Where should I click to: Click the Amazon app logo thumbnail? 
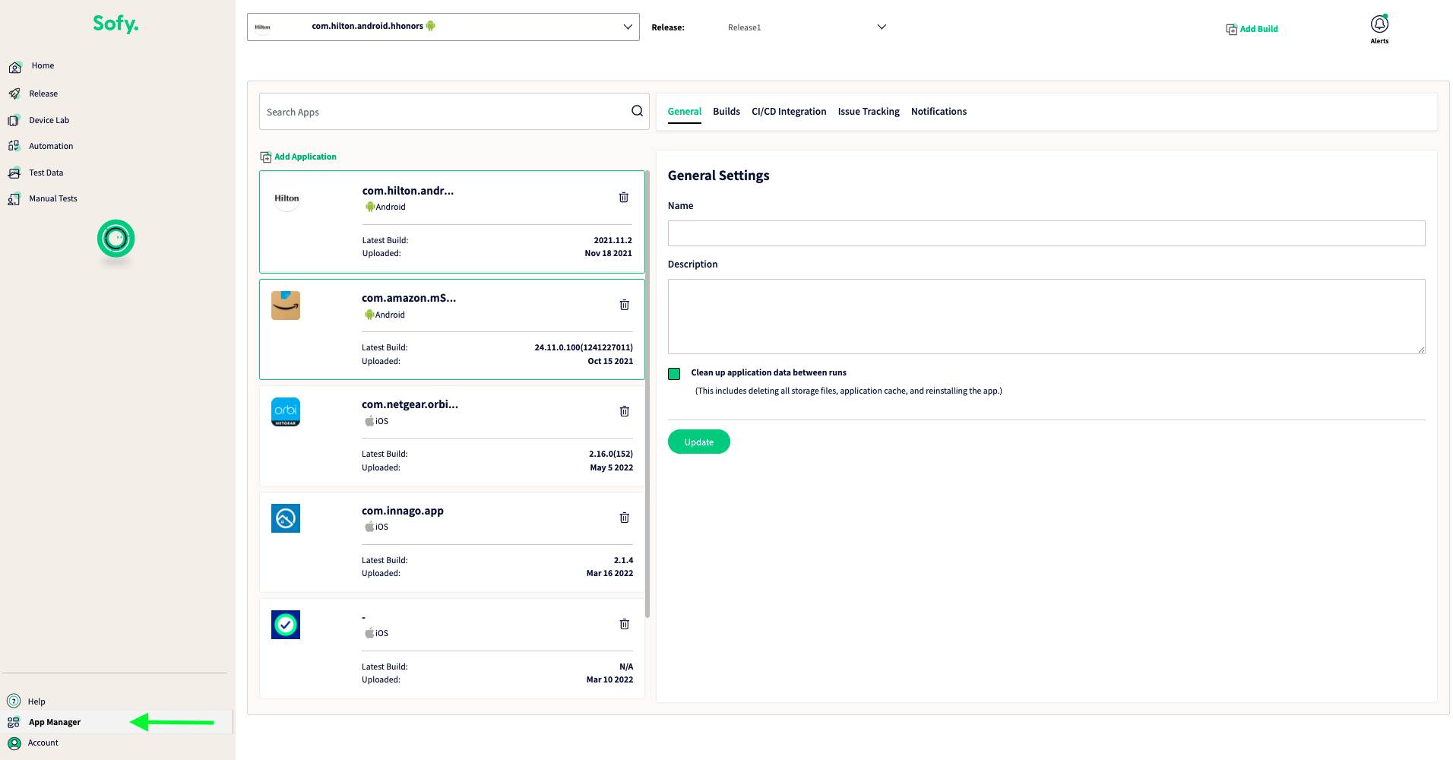[x=286, y=306]
